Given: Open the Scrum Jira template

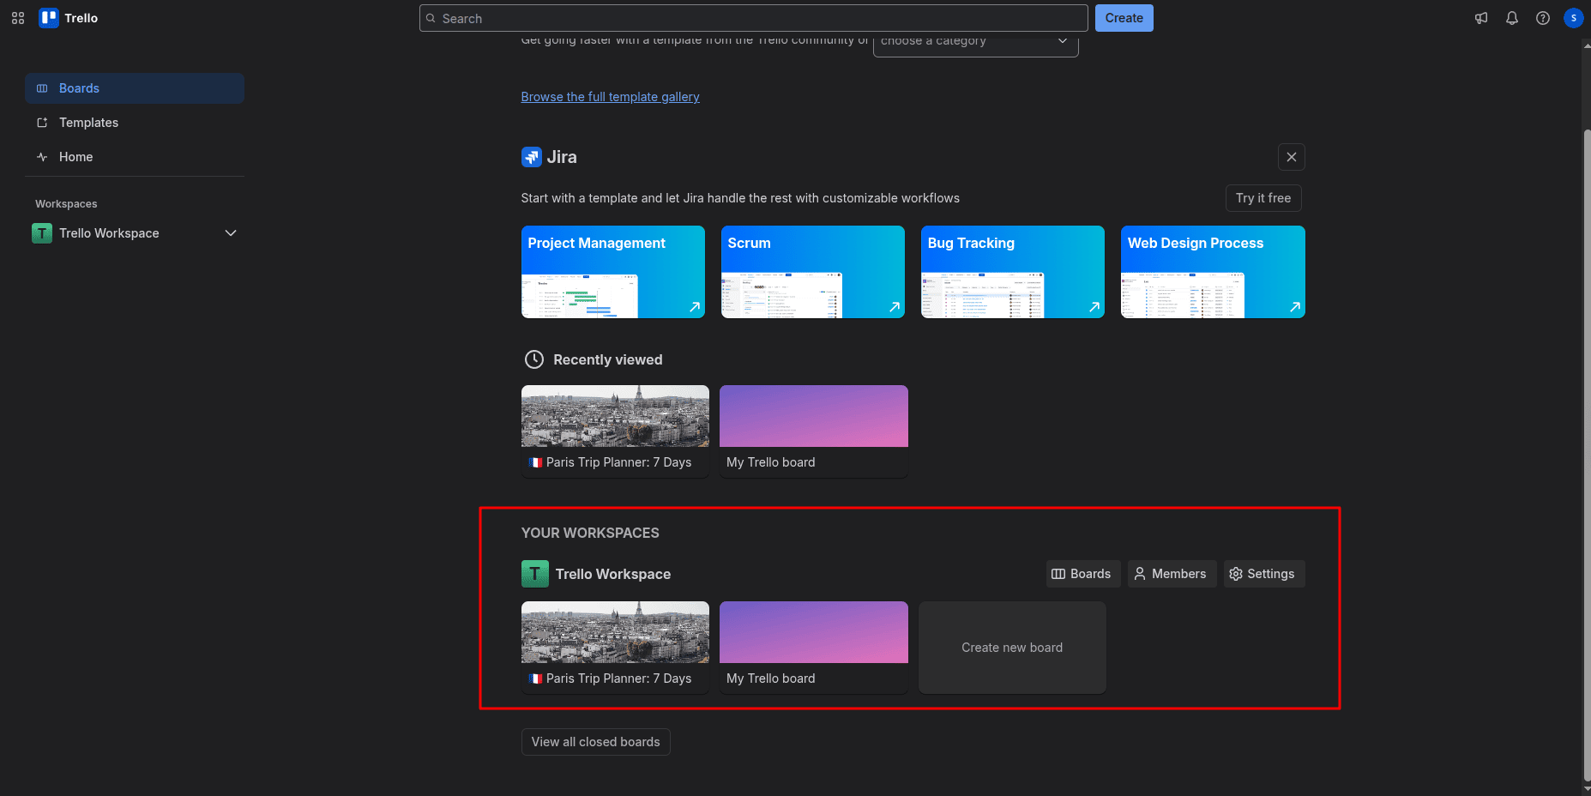Looking at the screenshot, I should pyautogui.click(x=813, y=272).
